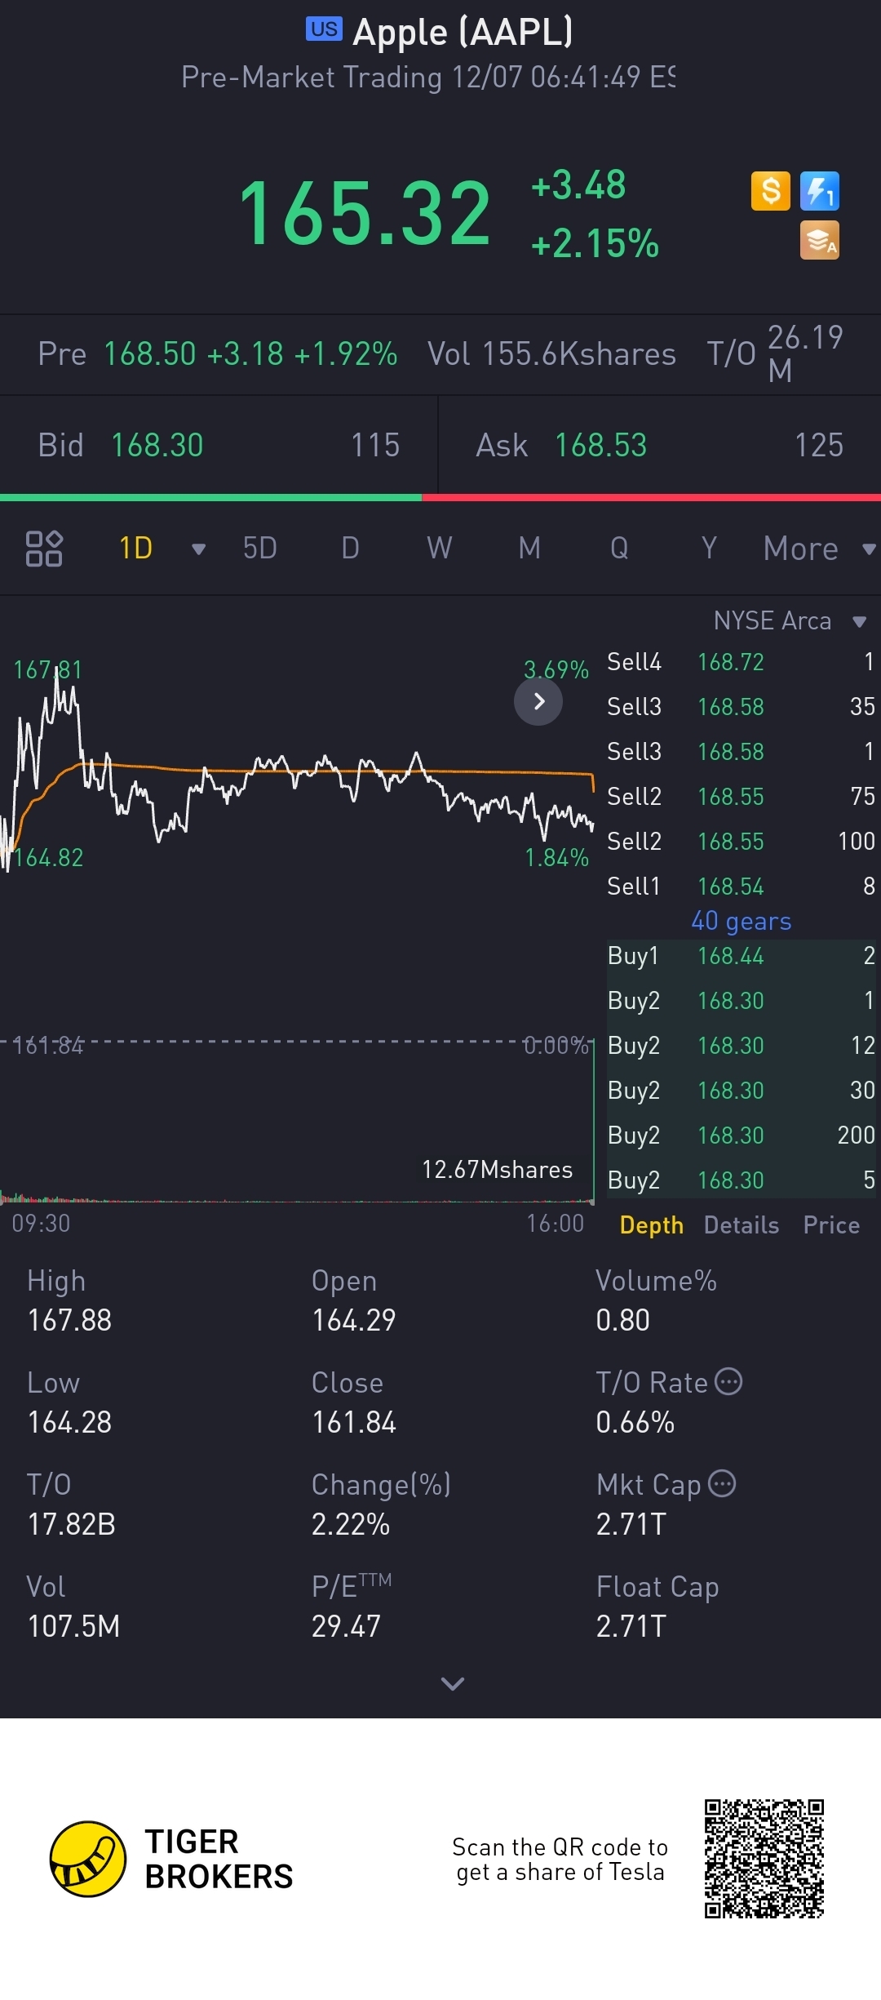
Task: Tap the orange dollar sign icon
Action: point(770,191)
